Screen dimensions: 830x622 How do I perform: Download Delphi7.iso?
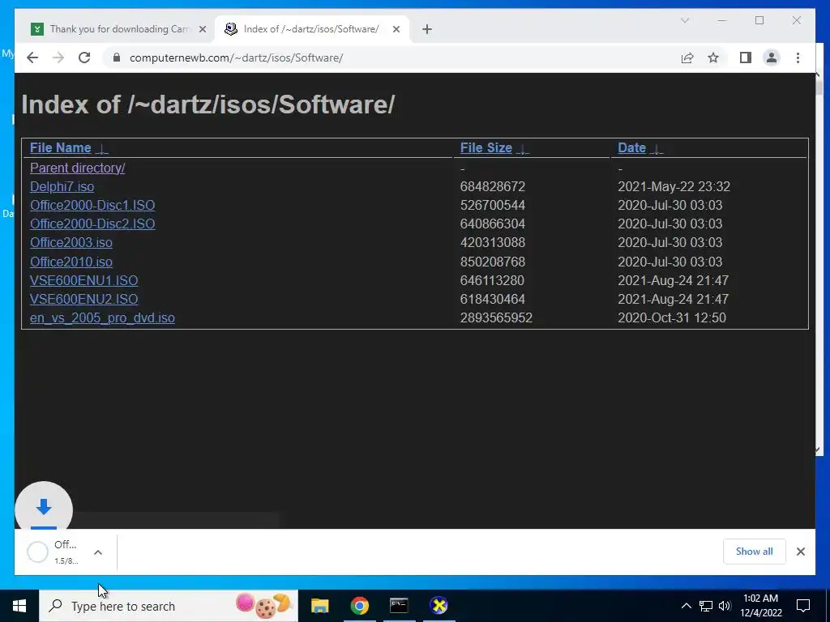(62, 187)
